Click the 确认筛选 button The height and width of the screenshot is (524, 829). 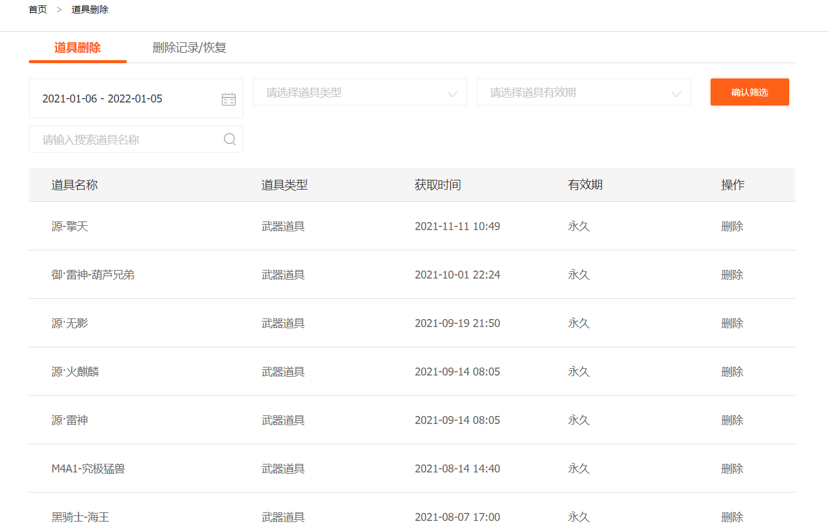tap(750, 92)
